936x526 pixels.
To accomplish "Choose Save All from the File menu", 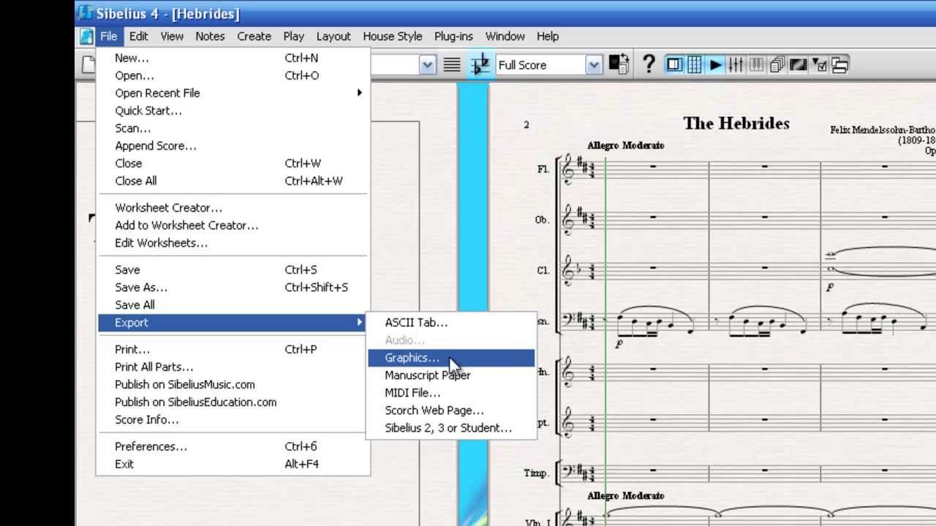I will (x=233, y=305).
